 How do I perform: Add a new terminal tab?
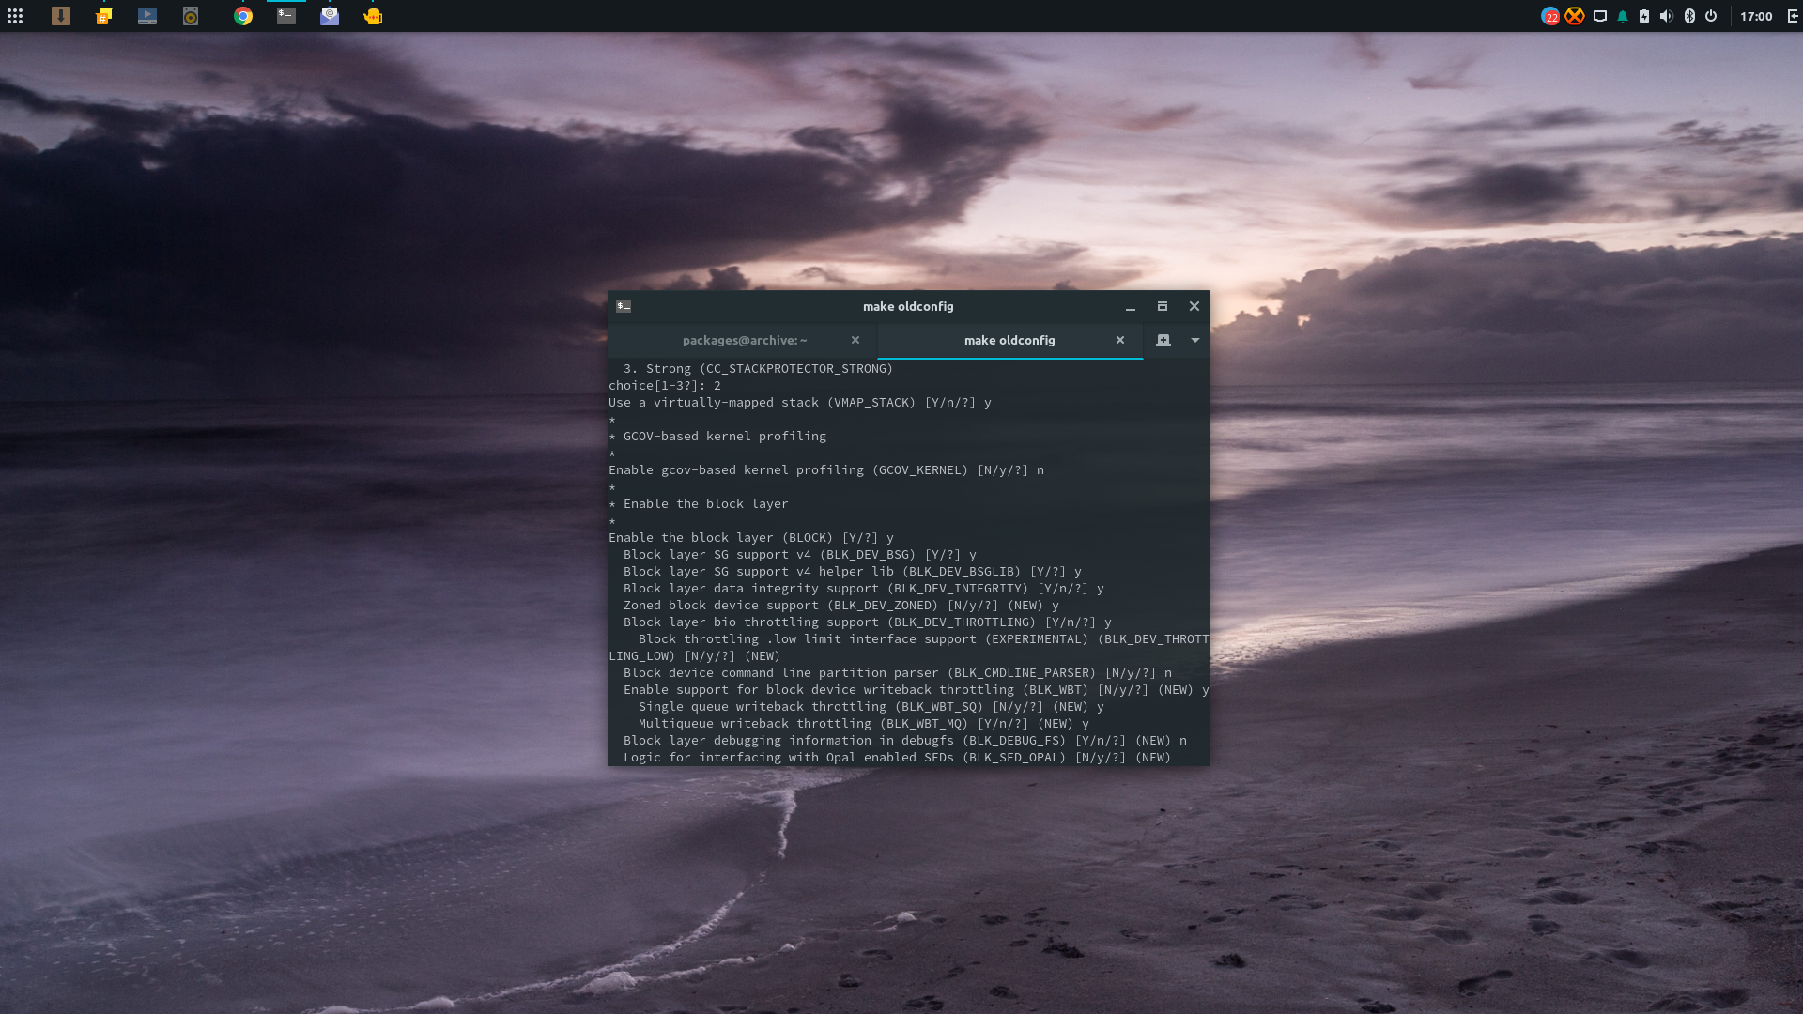(x=1163, y=340)
